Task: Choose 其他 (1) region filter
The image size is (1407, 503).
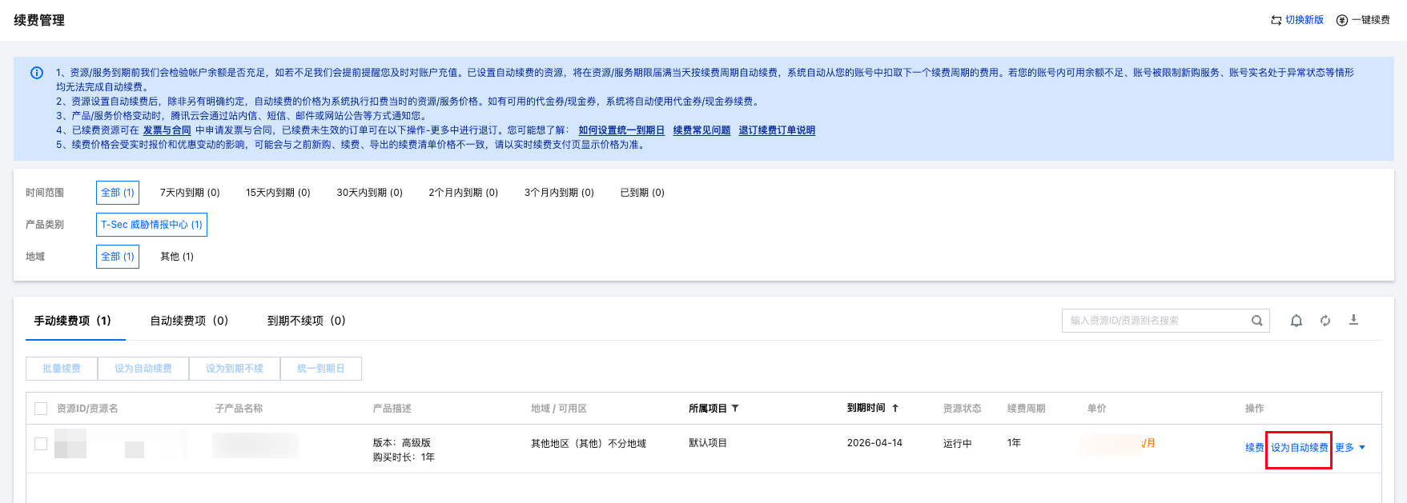Action: pos(177,257)
